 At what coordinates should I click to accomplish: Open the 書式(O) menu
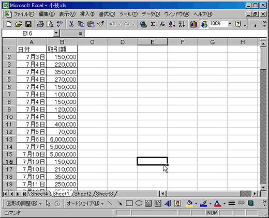point(107,14)
